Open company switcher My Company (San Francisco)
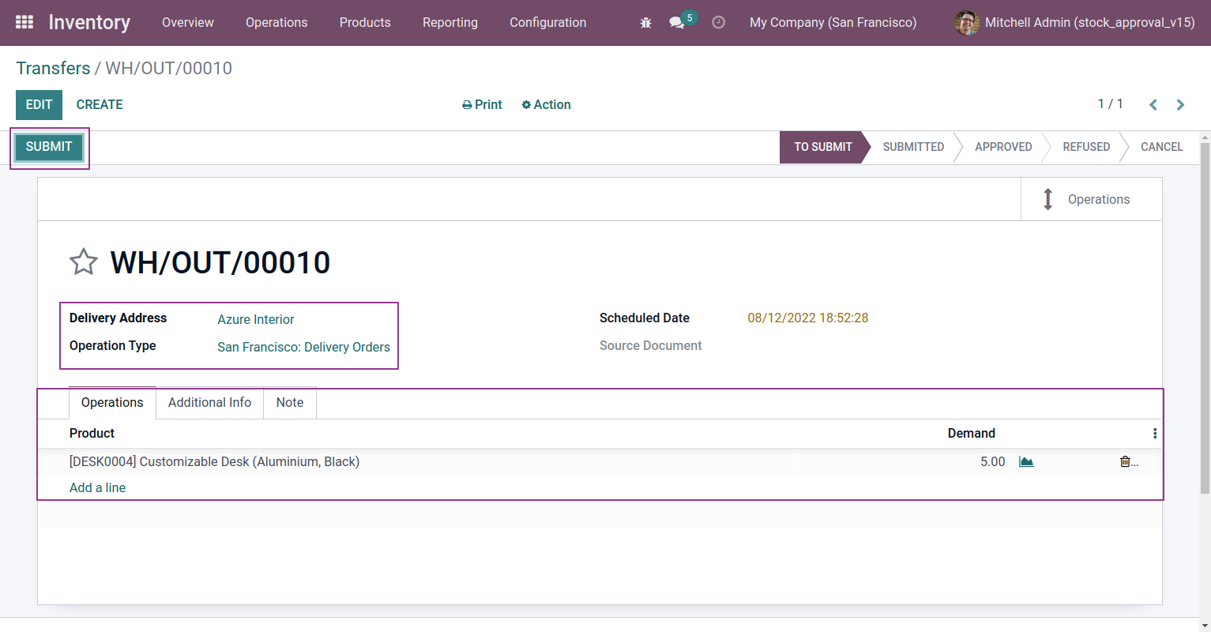Viewport: 1211px width, 632px height. click(x=833, y=23)
